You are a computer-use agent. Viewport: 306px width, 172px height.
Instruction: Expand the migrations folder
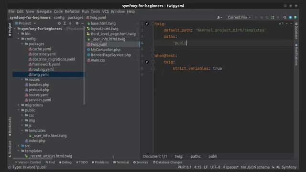(19, 105)
